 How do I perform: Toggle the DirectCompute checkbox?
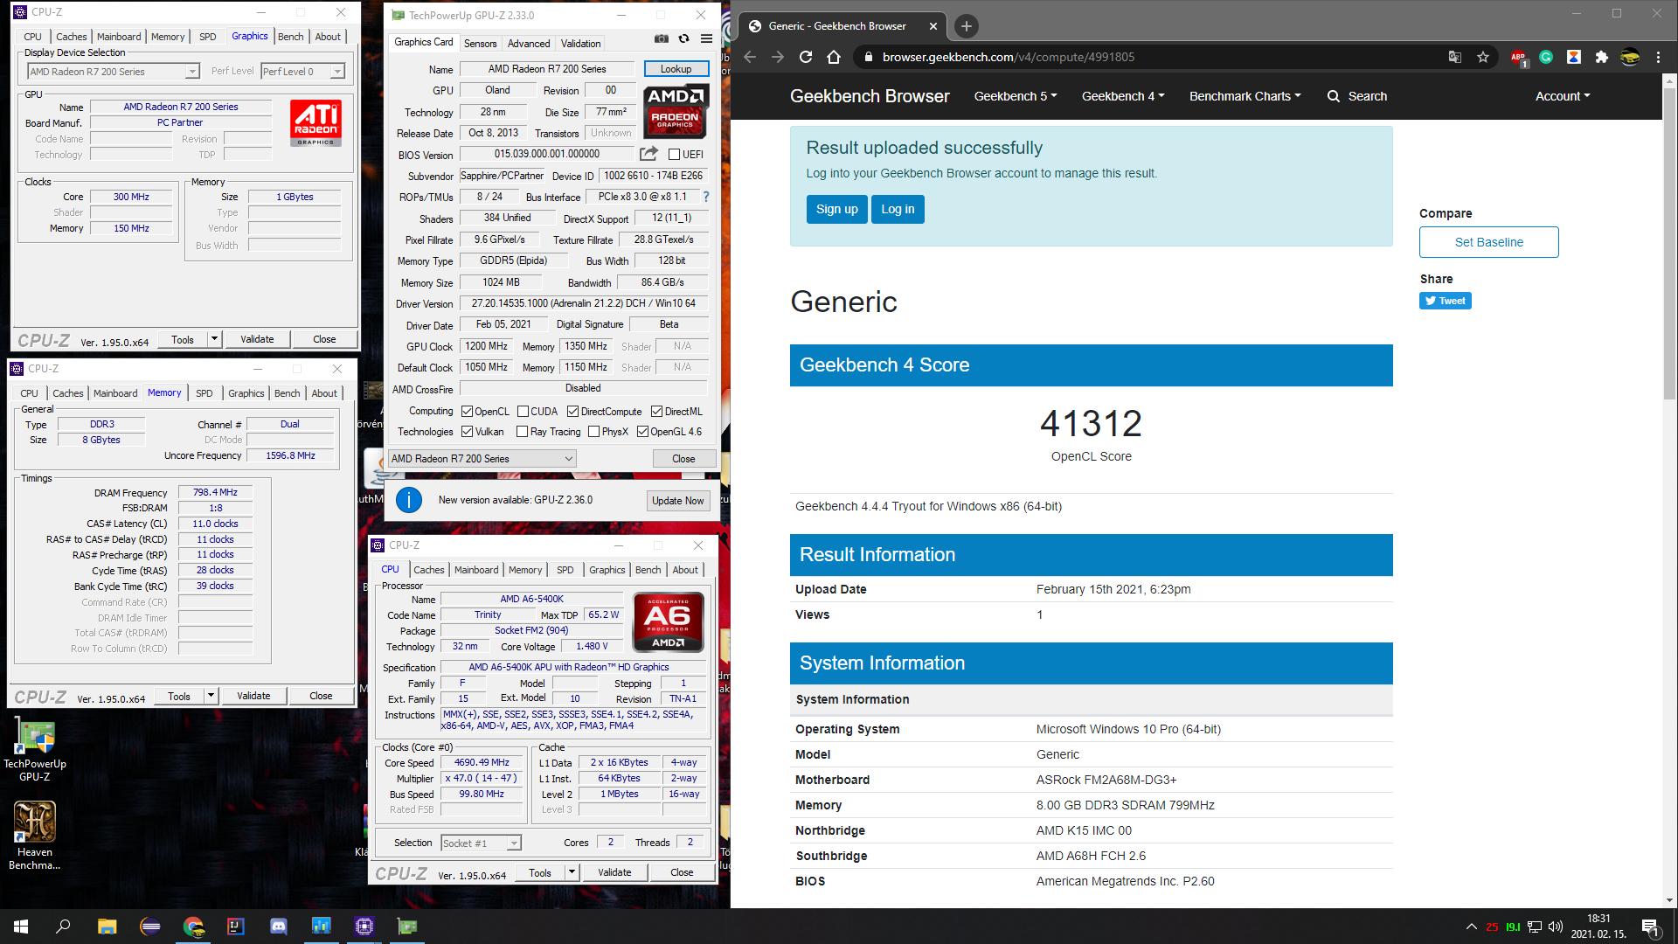[x=572, y=412]
